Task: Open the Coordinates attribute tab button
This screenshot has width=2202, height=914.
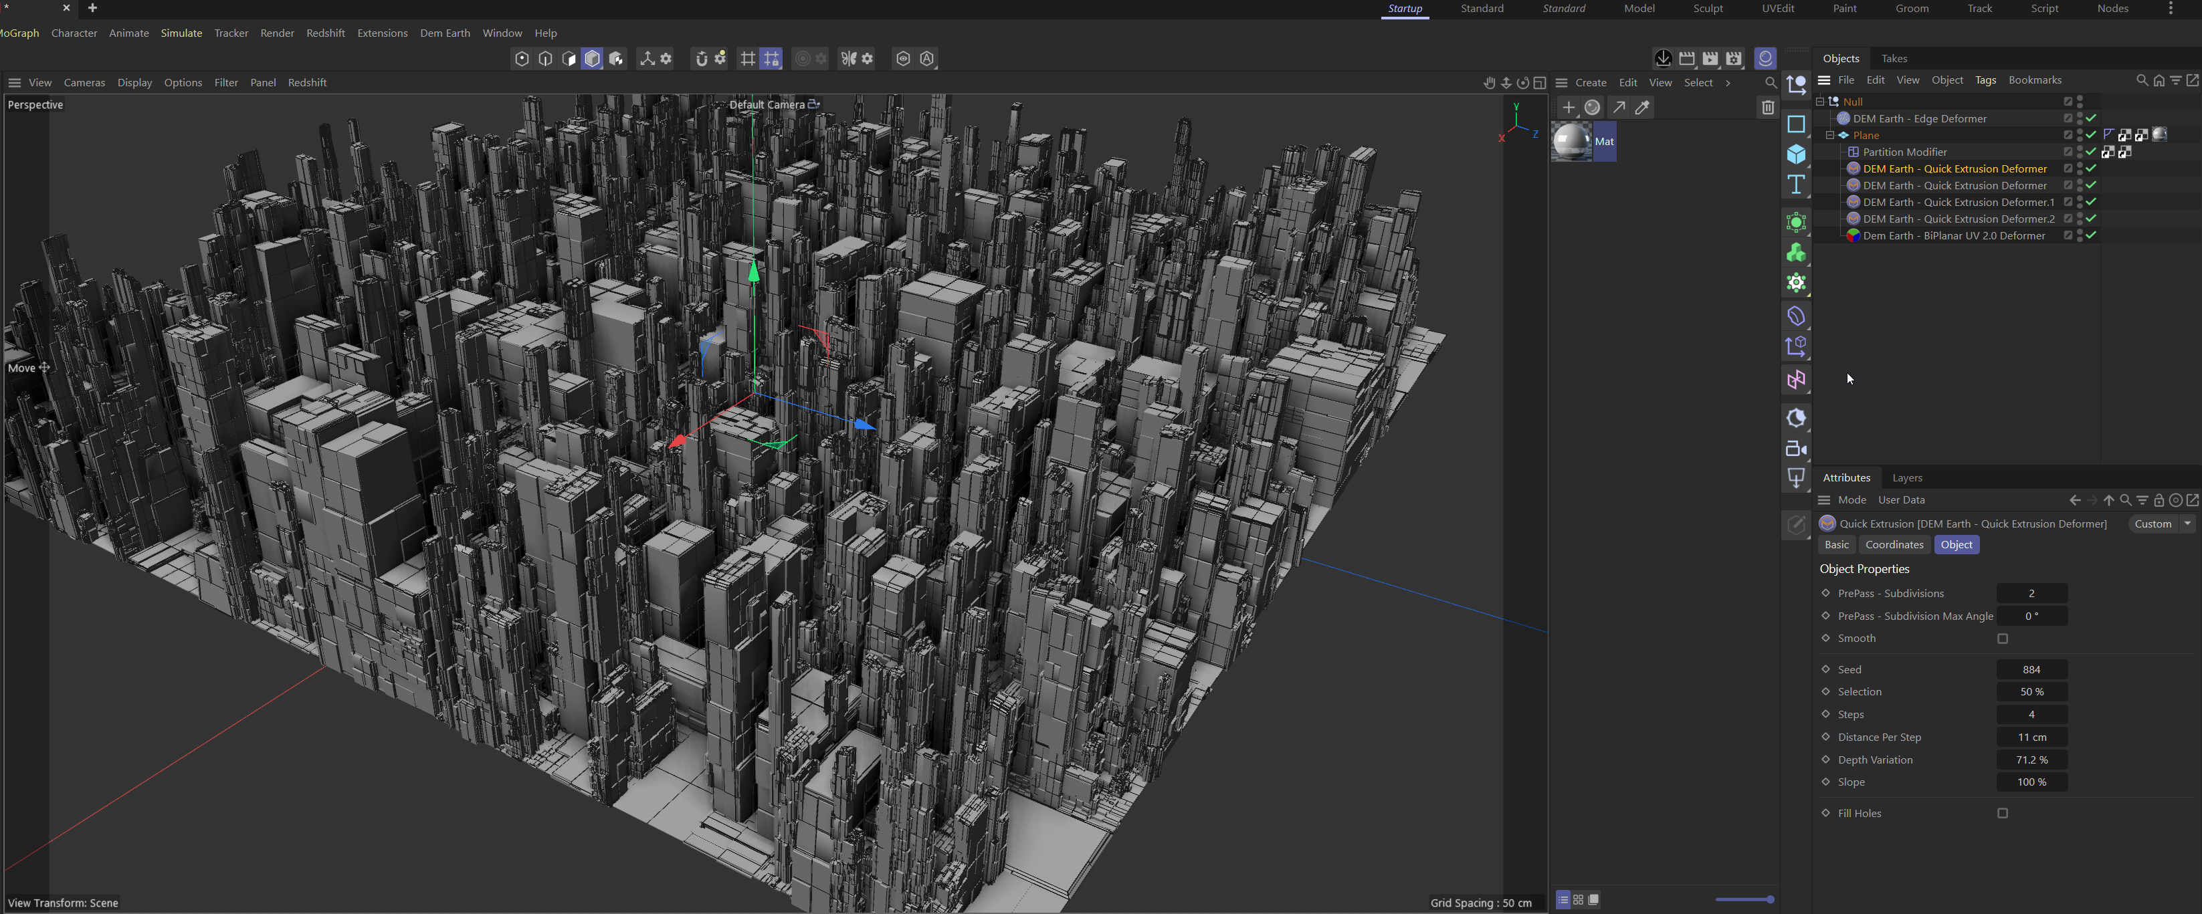Action: click(x=1894, y=545)
